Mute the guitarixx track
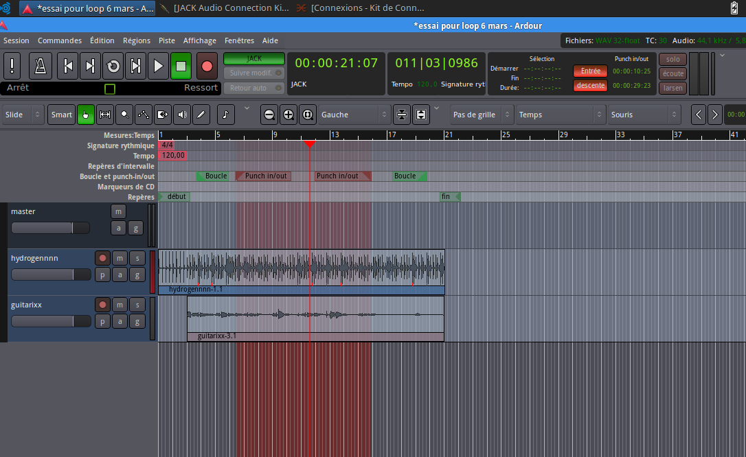Viewport: 746px width, 457px height. (120, 305)
